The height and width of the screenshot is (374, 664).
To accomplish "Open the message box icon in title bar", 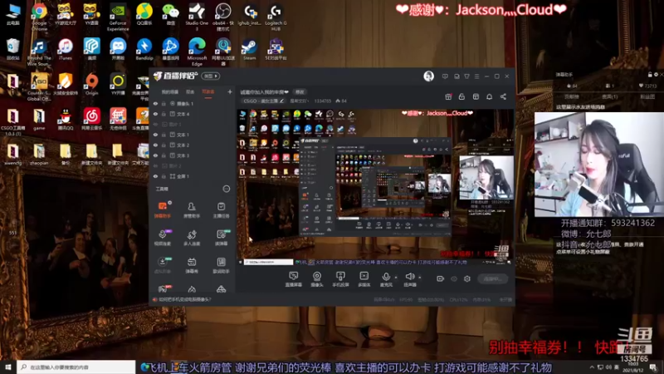I will pos(445,76).
